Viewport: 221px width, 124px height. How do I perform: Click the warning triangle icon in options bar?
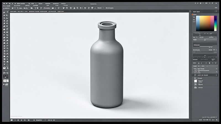tap(74, 8)
